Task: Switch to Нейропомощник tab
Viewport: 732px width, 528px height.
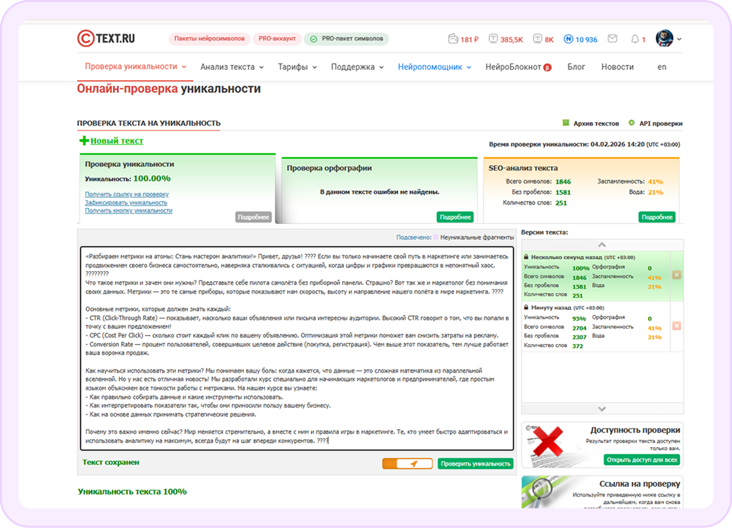Action: click(431, 65)
